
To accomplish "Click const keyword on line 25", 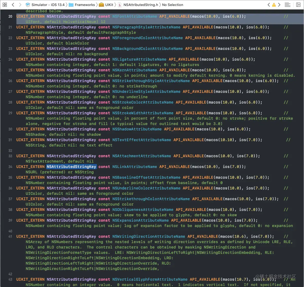I will click(104, 70).
